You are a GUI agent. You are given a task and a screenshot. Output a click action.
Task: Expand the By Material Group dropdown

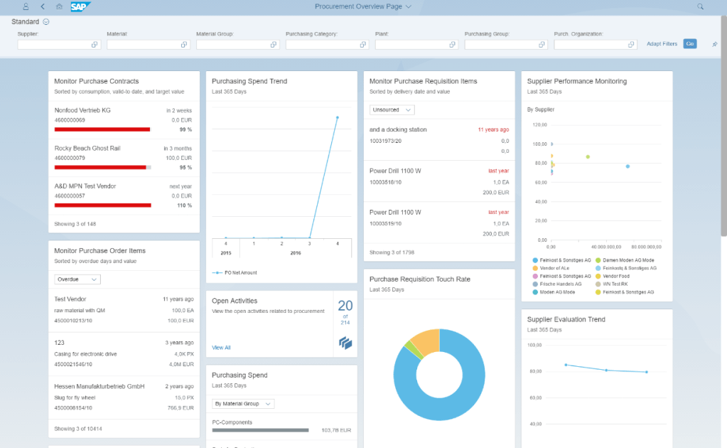click(243, 404)
